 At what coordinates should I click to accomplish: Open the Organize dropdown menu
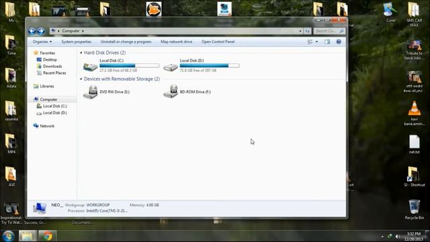click(42, 42)
